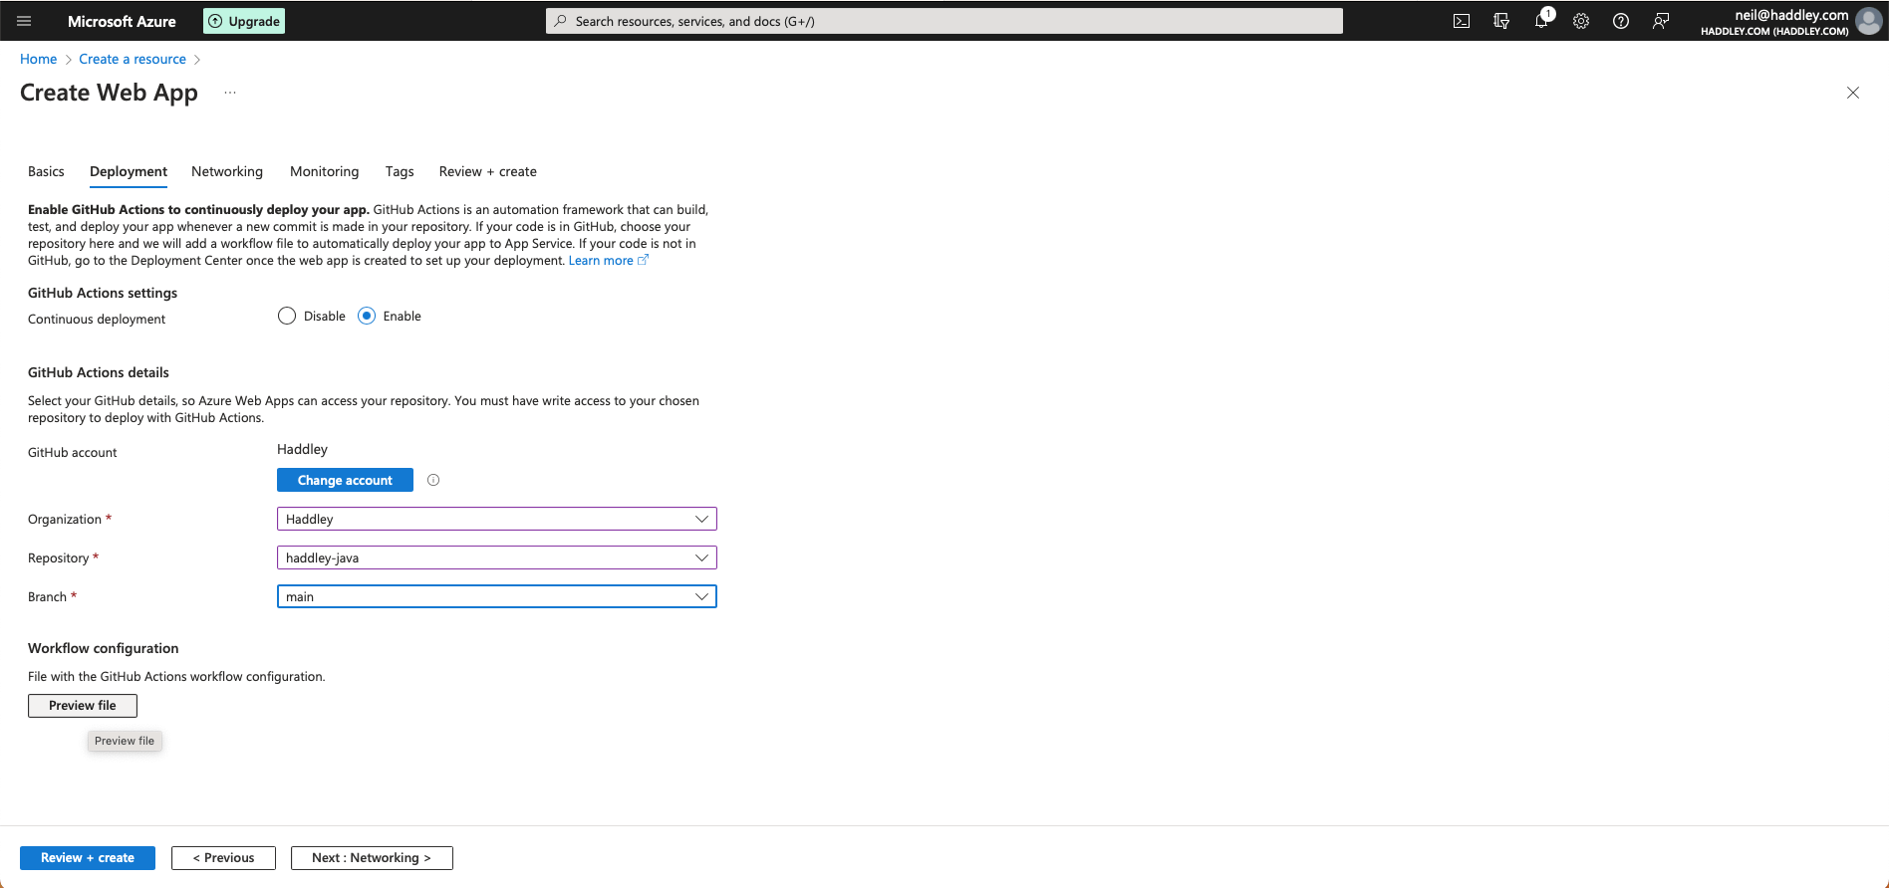Viewport: 1889px width, 888px height.
Task: Click the GitHub Actions details heading
Action: point(99,372)
